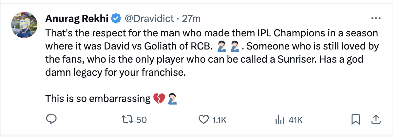401x137 pixels.
Task: Click the first facepalm emoji after RCB
Action: [222, 46]
